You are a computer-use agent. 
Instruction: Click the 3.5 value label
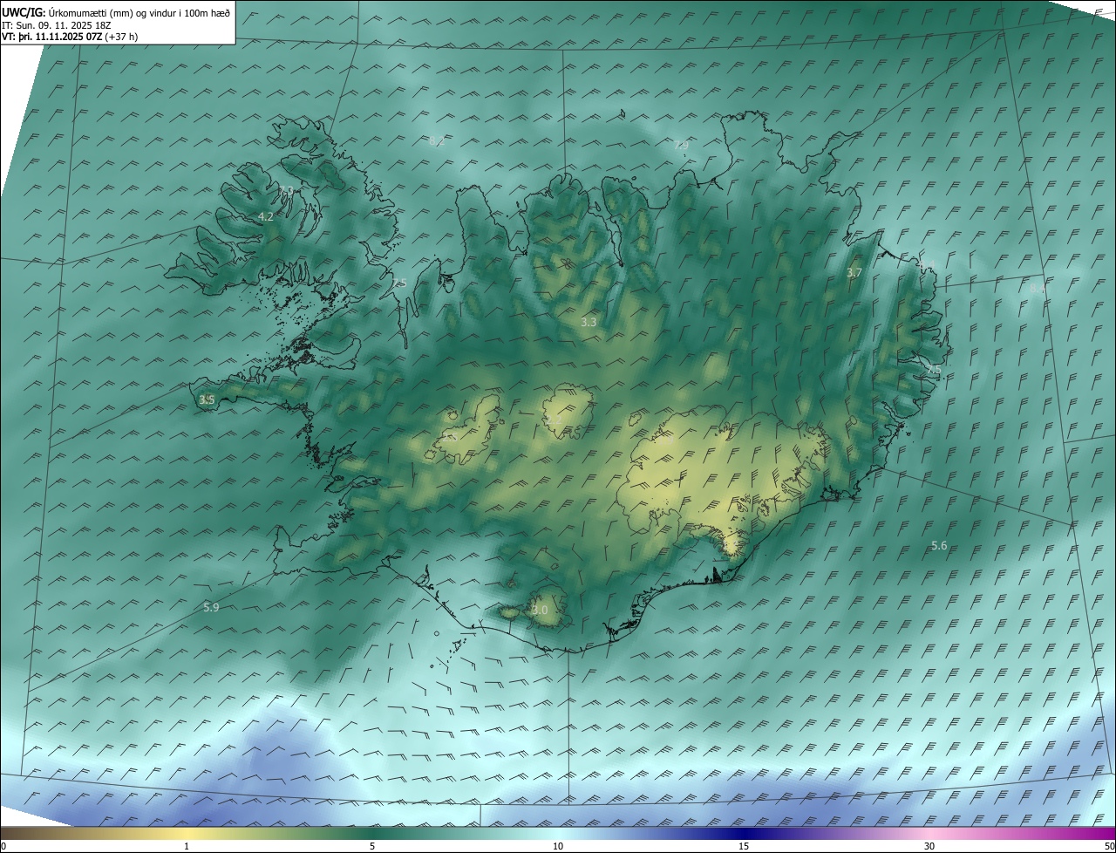tap(207, 399)
